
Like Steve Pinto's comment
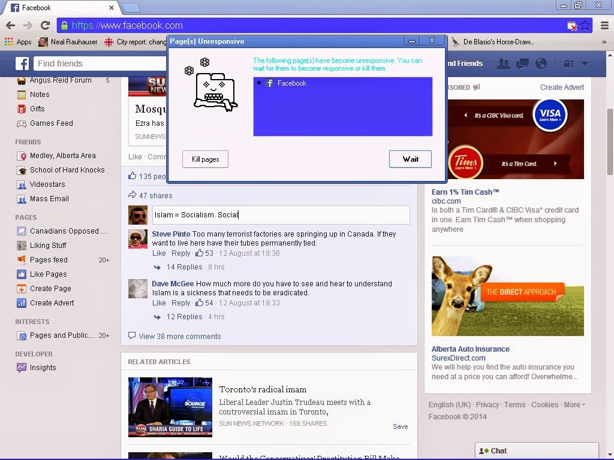pos(159,253)
